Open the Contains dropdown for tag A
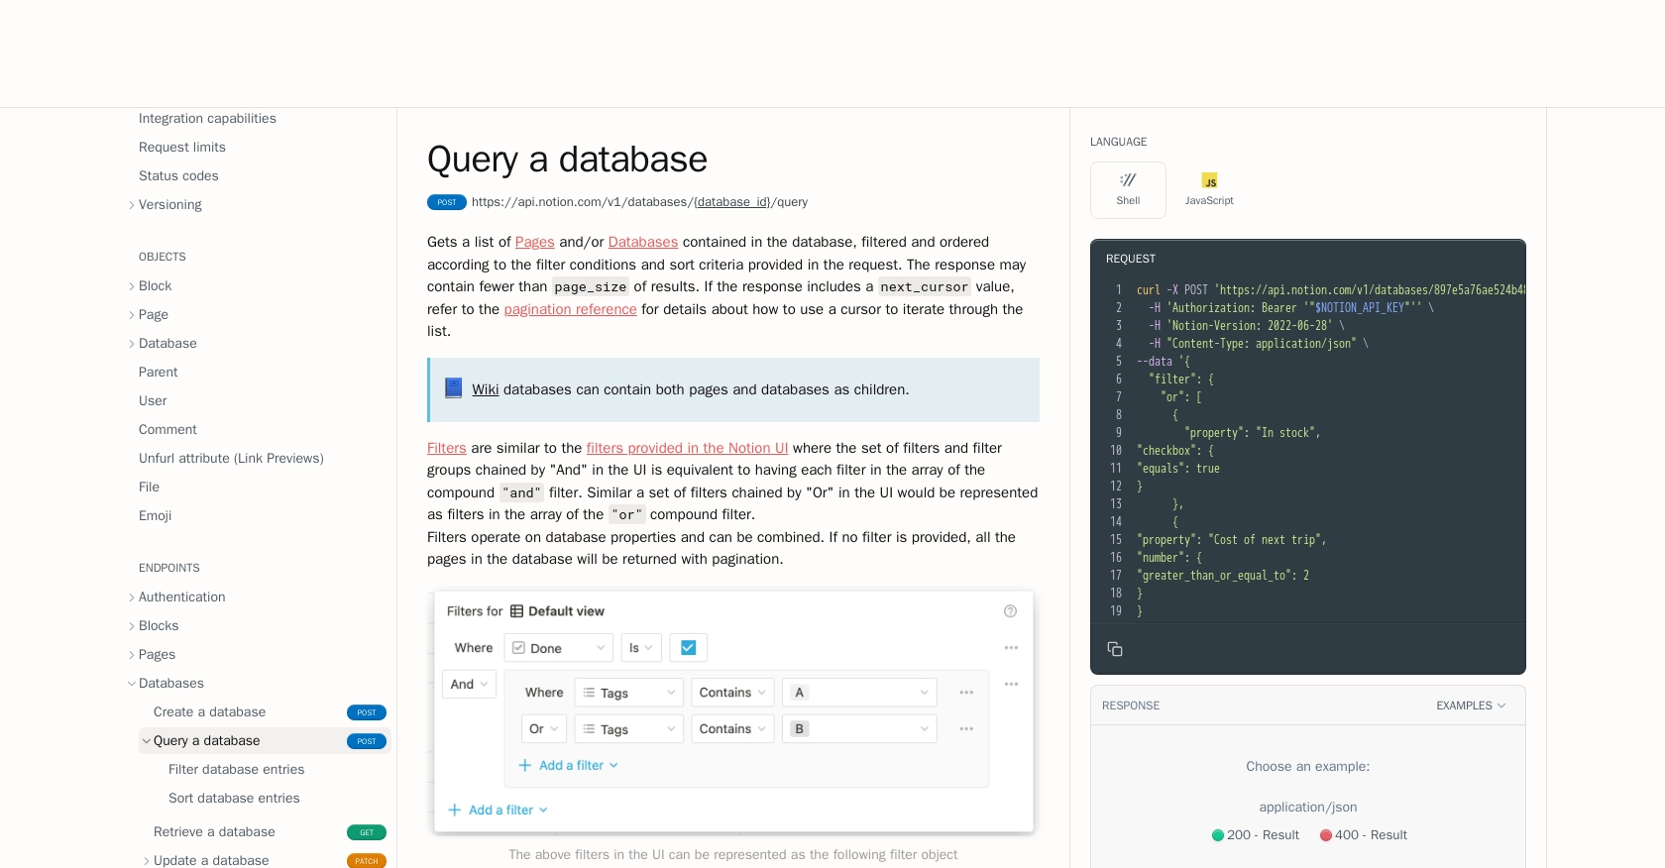This screenshot has height=868, width=1665. pos(732,693)
